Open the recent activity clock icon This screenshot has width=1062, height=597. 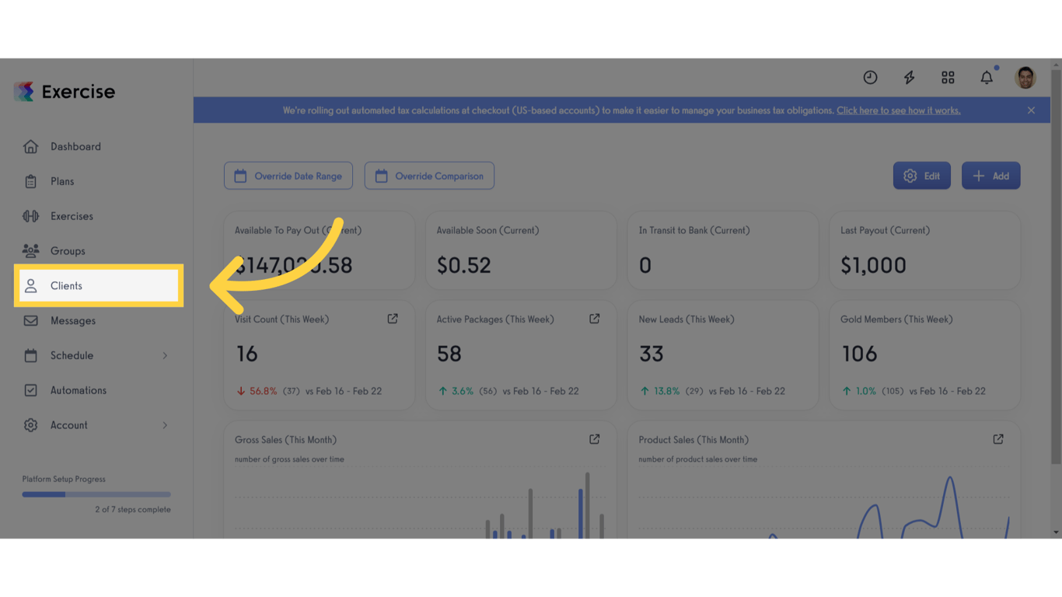[x=870, y=77]
